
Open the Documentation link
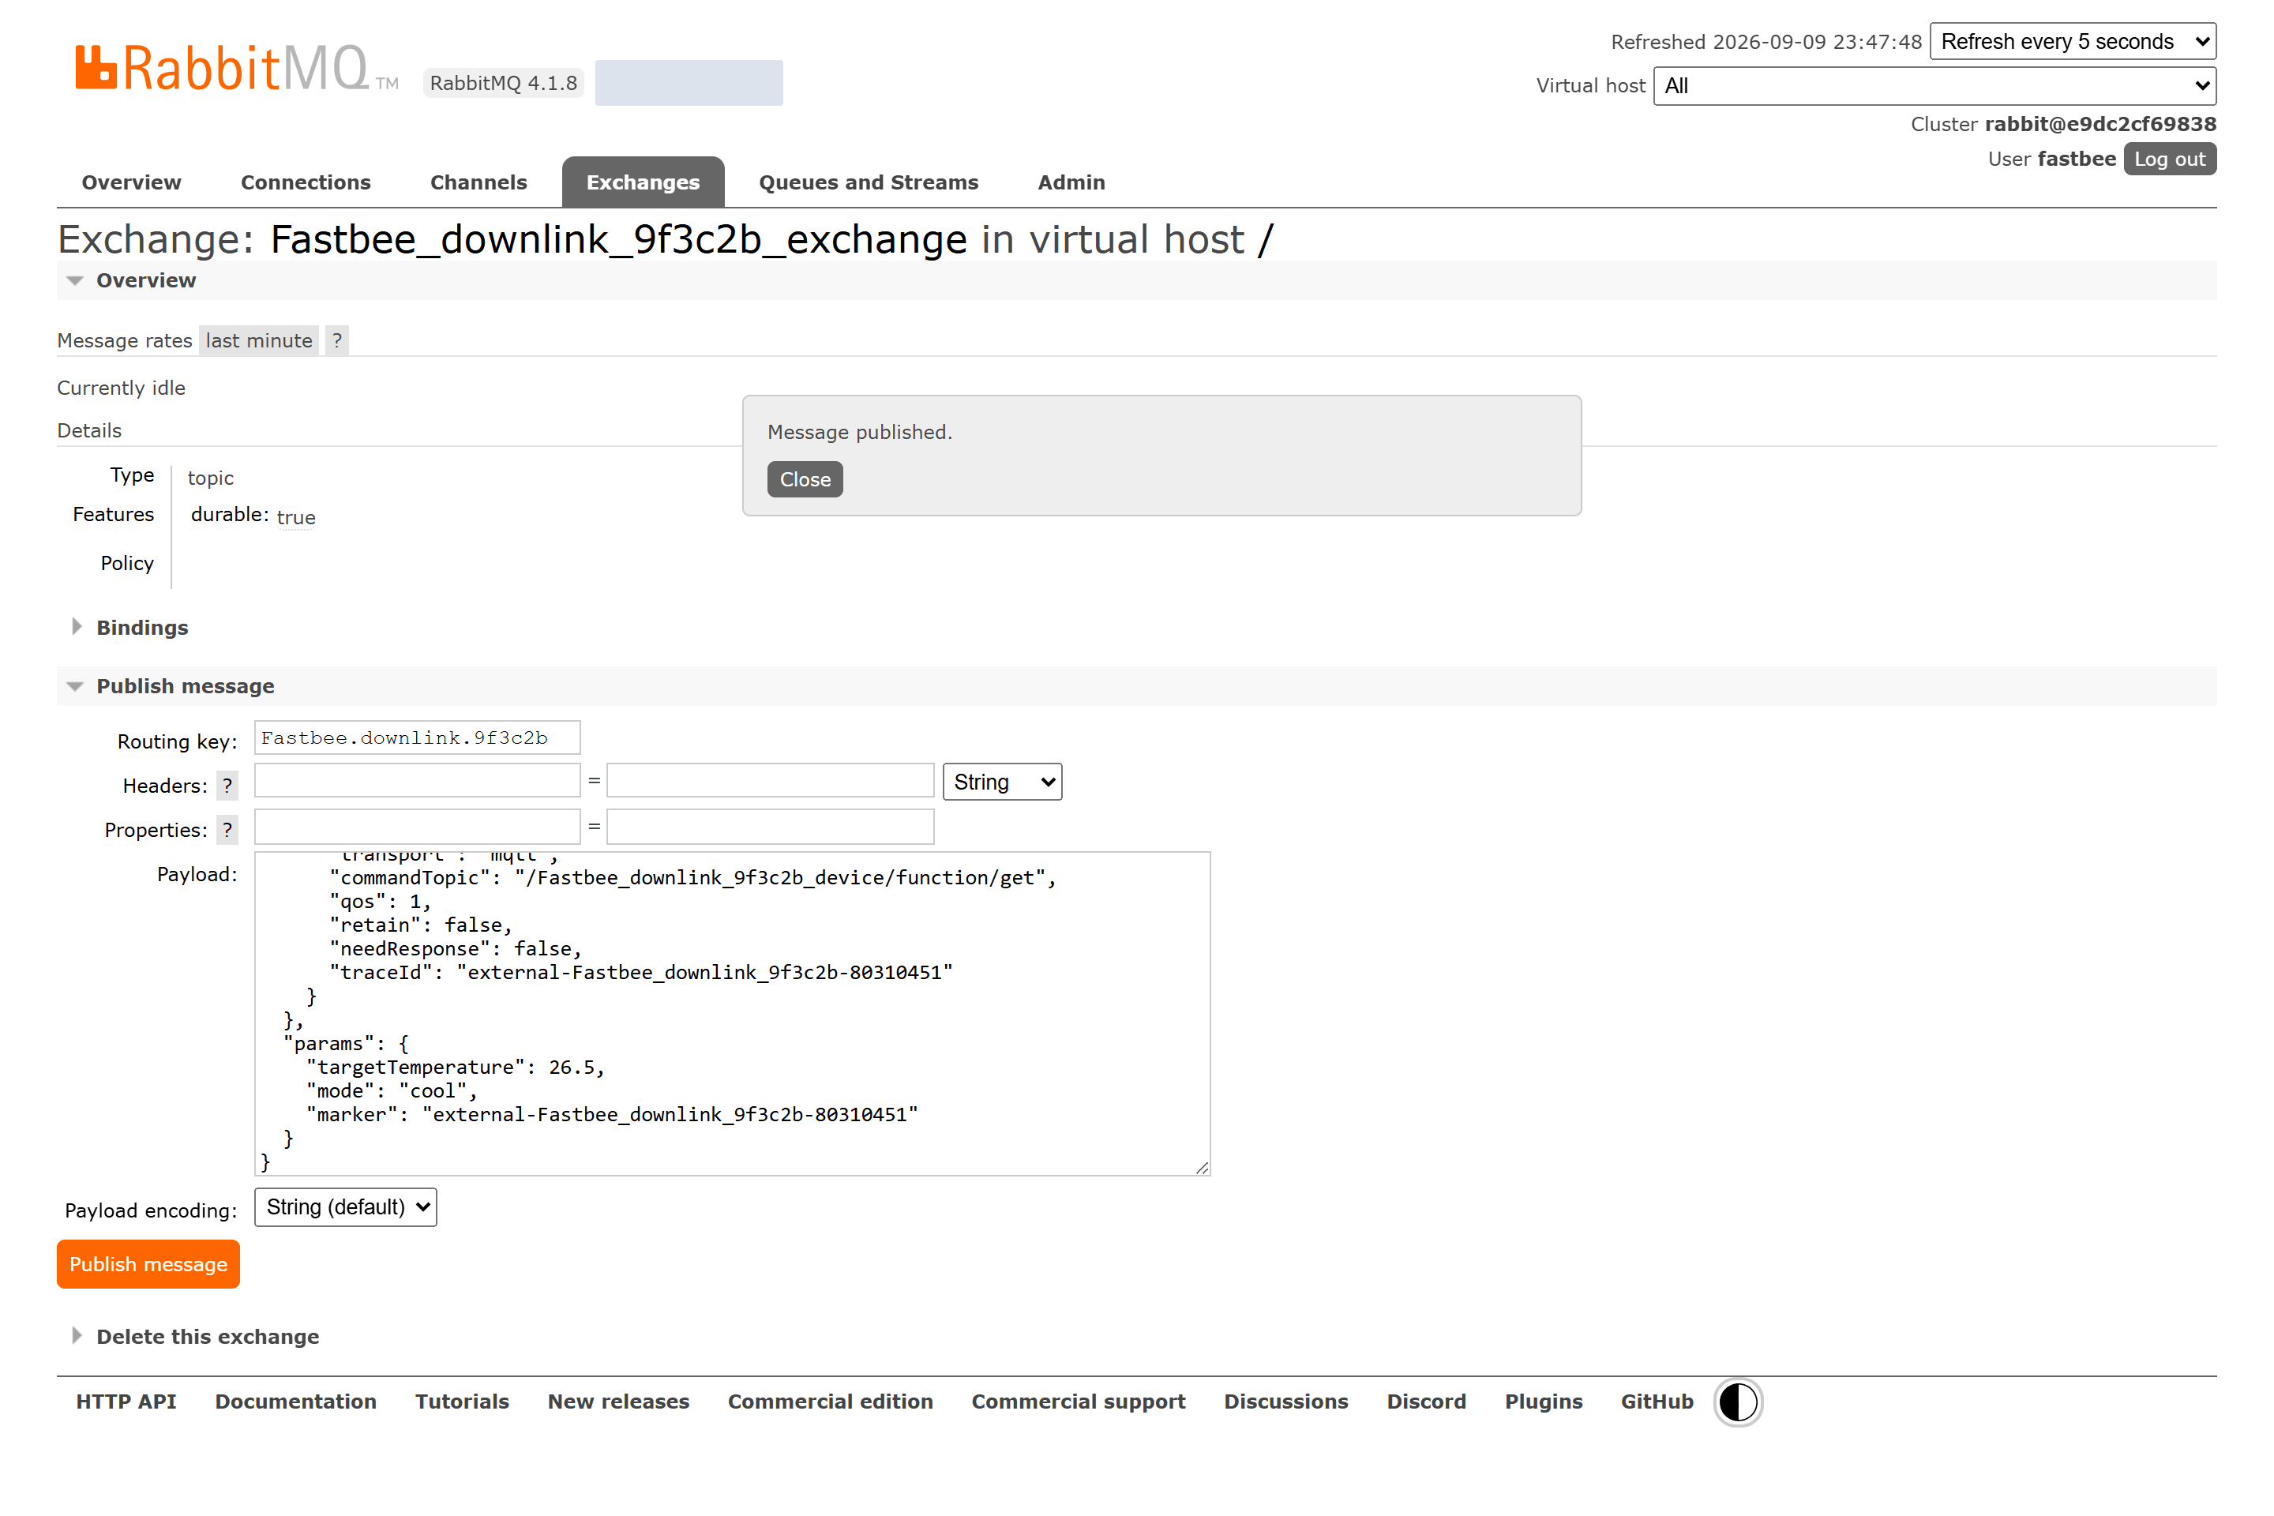(x=296, y=1401)
